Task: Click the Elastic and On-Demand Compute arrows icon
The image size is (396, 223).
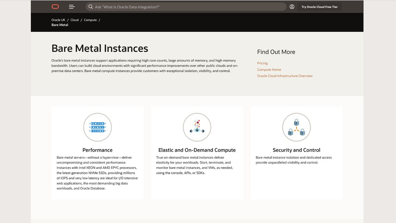Action: coord(197,127)
